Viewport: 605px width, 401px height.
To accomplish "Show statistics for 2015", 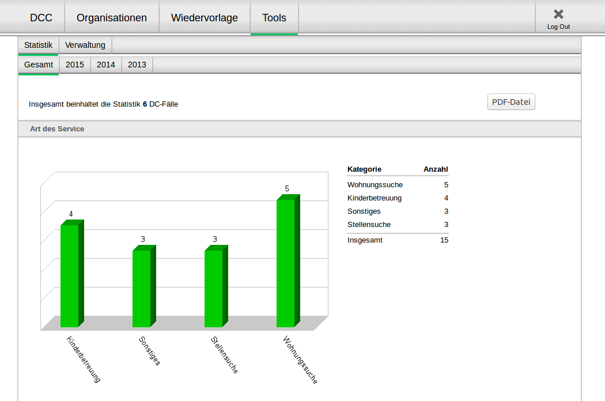I will coord(75,65).
